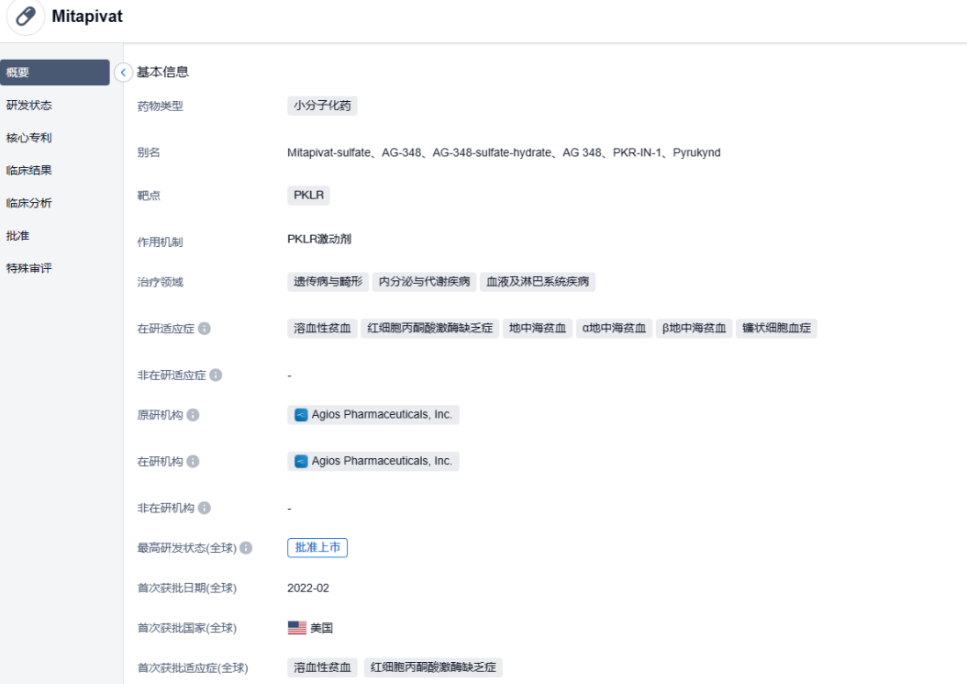Select 概要 in the left sidebar
The image size is (967, 684).
pos(55,73)
